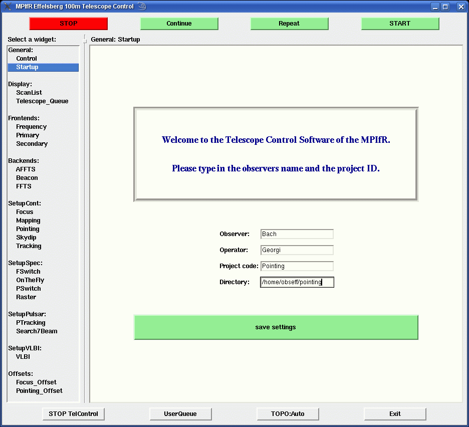The image size is (469, 427).
Task: Click the X window menu icon in title bar
Action: click(8, 7)
